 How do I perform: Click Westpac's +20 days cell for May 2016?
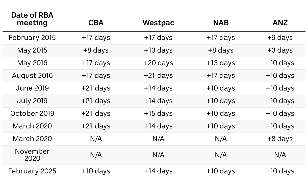[x=158, y=63]
